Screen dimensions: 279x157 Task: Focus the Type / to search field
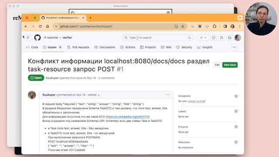[158, 38]
